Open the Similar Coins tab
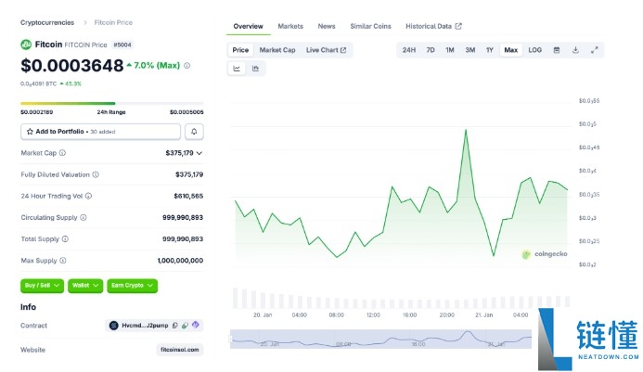 pyautogui.click(x=370, y=26)
